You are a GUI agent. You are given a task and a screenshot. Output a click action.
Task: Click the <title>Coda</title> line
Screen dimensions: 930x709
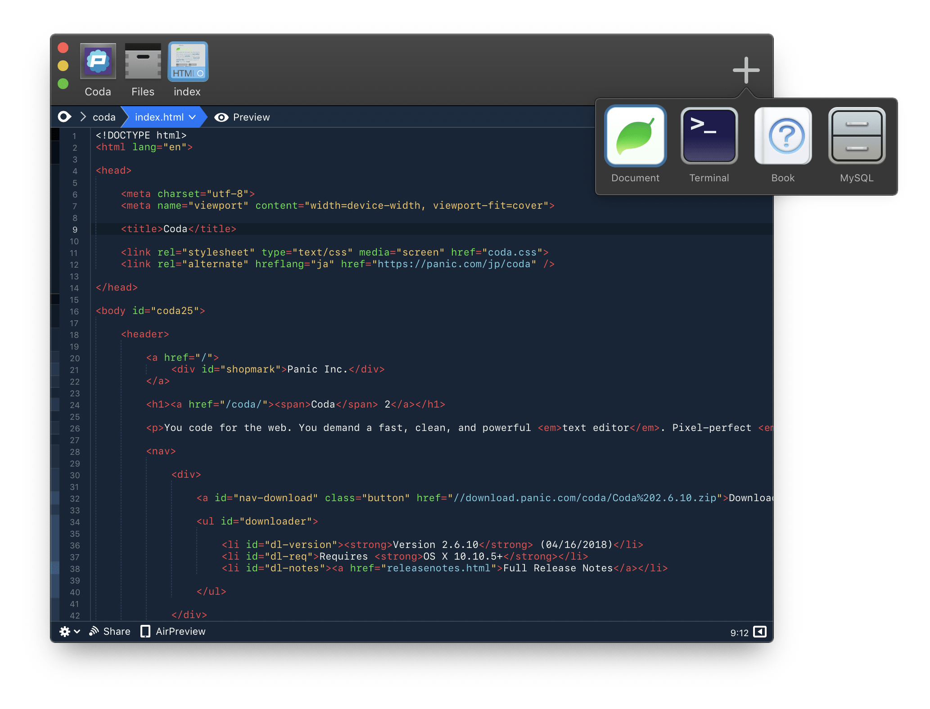(x=179, y=229)
